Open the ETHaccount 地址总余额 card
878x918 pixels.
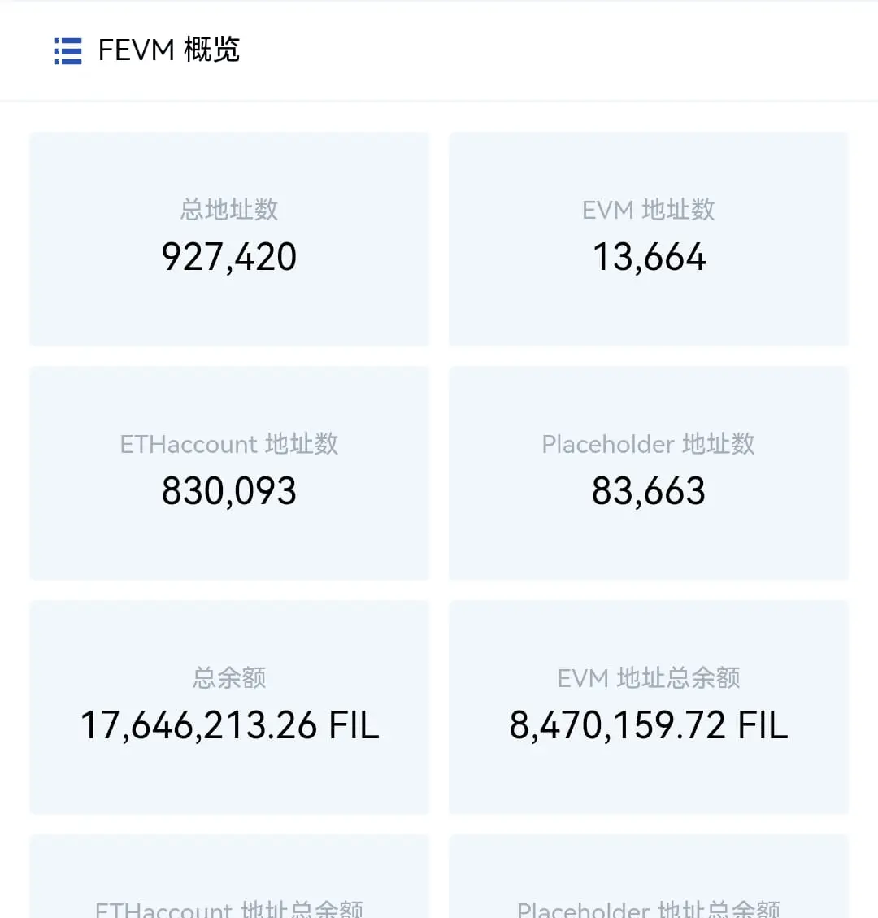point(229,877)
